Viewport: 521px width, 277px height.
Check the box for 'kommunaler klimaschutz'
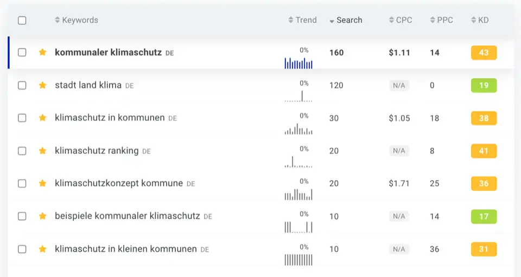22,53
